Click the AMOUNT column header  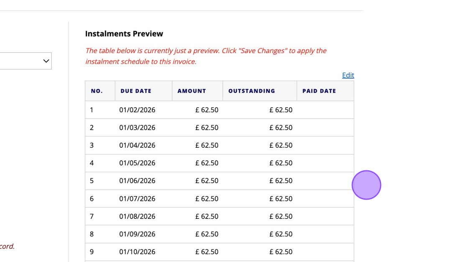point(192,91)
